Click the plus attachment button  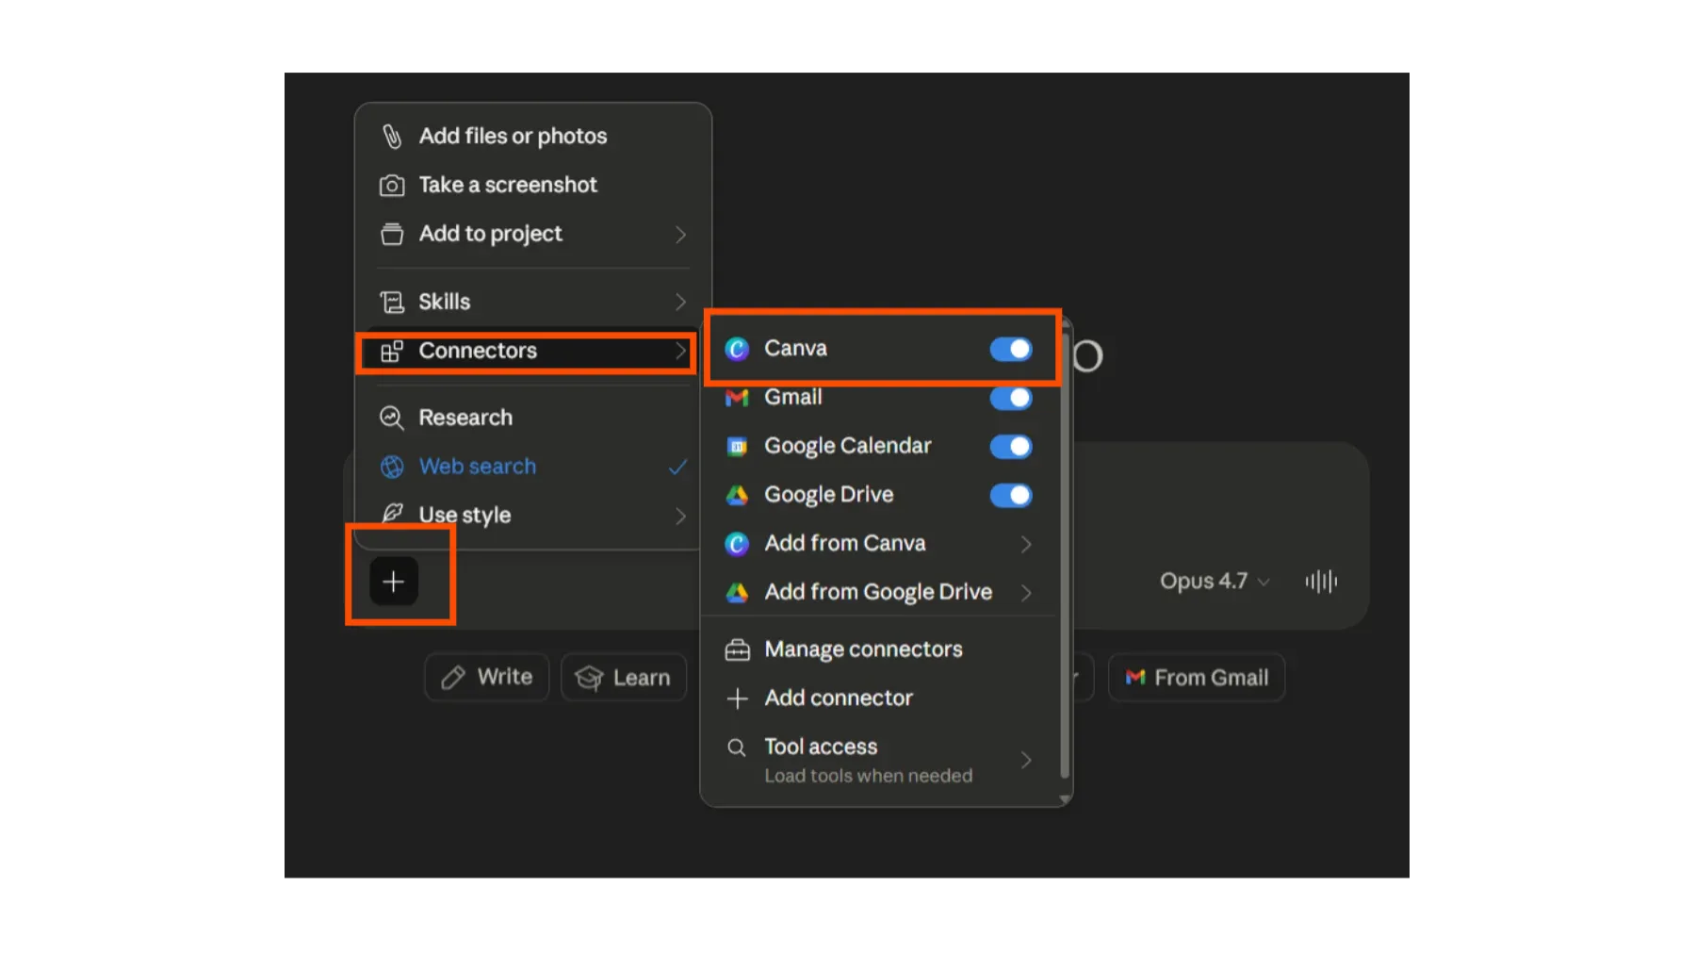(394, 582)
